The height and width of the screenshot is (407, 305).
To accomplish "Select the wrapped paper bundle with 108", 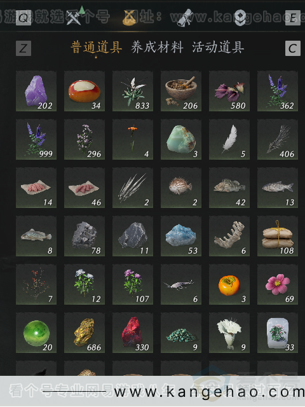I will click(278, 236).
